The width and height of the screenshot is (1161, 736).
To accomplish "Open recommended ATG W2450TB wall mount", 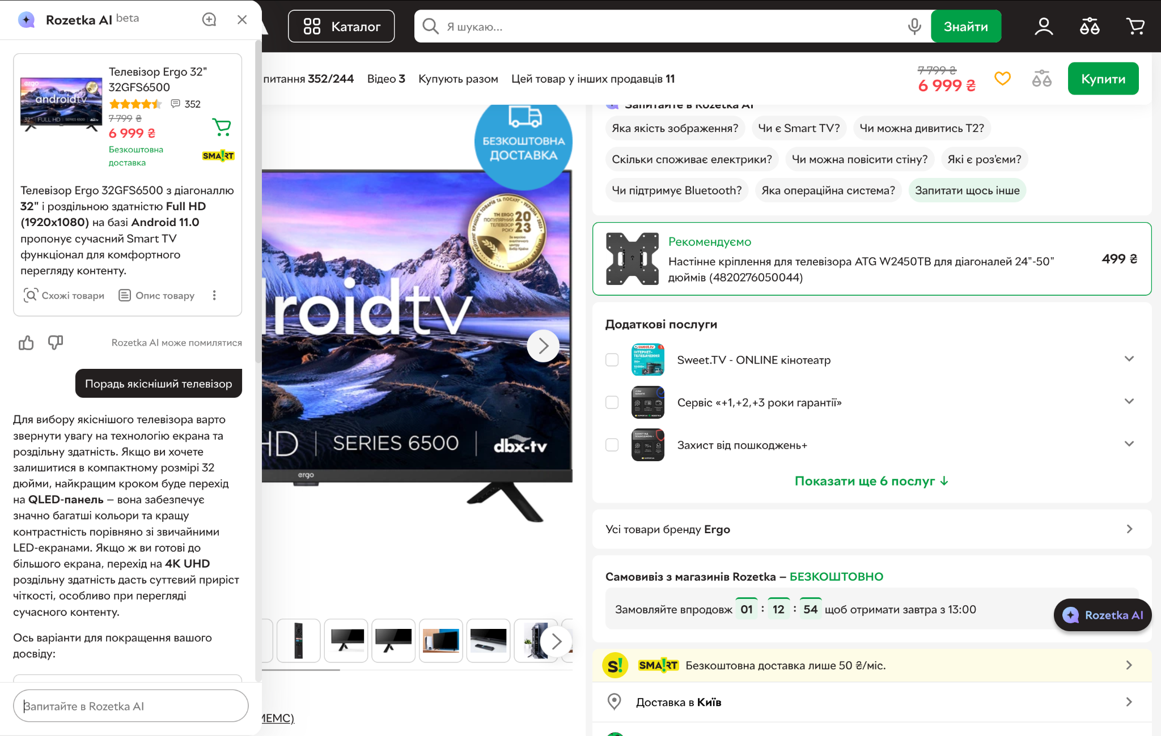I will [872, 259].
